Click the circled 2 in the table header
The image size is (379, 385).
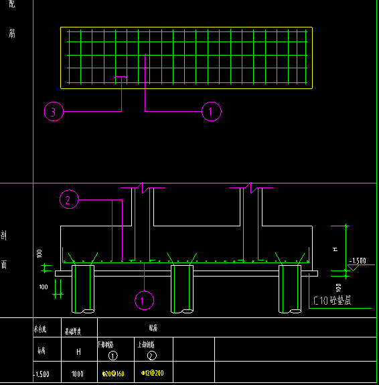coord(151,356)
